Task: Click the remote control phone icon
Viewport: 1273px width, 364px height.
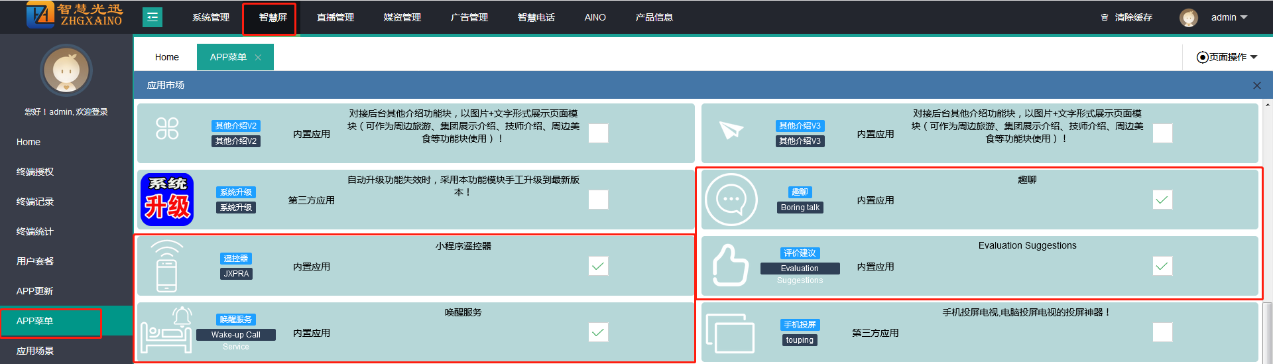Action: (x=166, y=266)
